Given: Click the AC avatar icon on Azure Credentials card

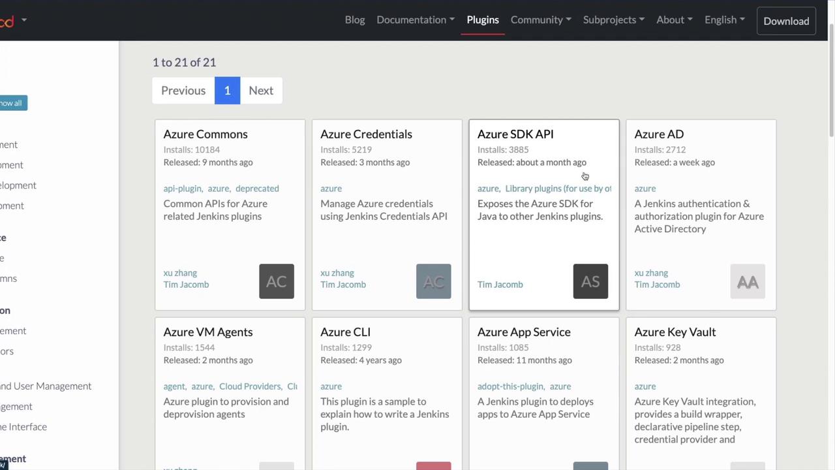Looking at the screenshot, I should (433, 281).
